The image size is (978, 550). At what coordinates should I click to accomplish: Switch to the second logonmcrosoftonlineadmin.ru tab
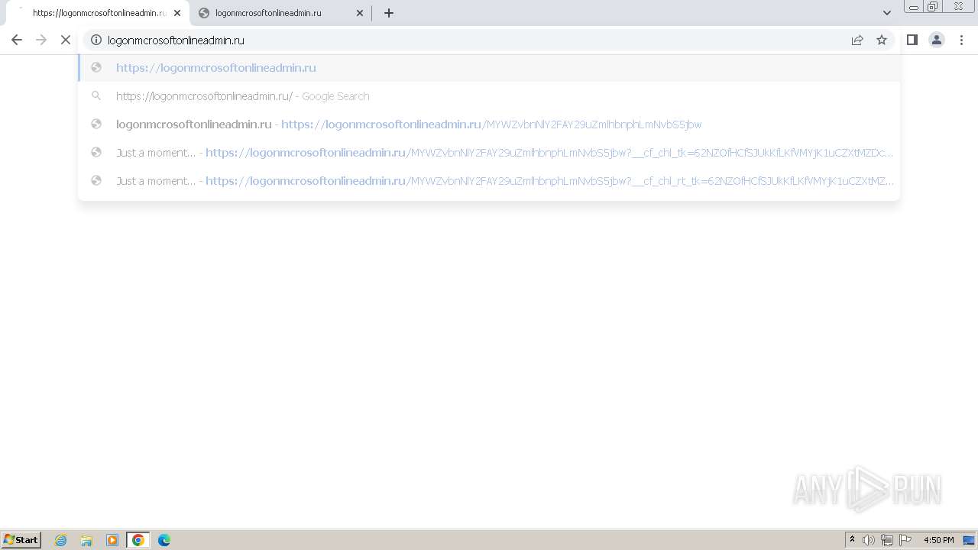(280, 13)
